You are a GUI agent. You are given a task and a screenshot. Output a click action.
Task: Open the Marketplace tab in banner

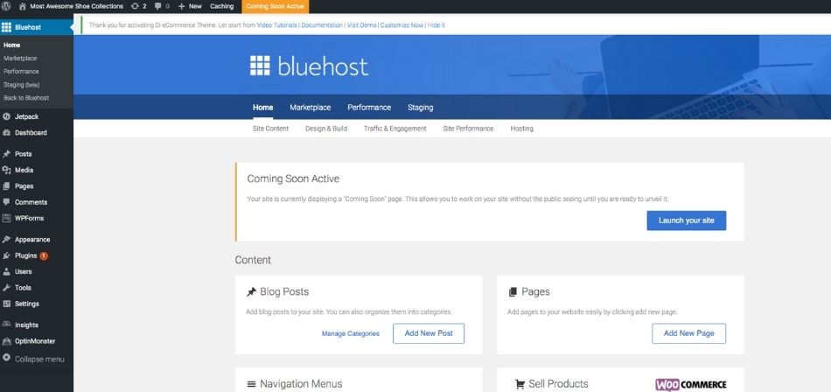(310, 107)
